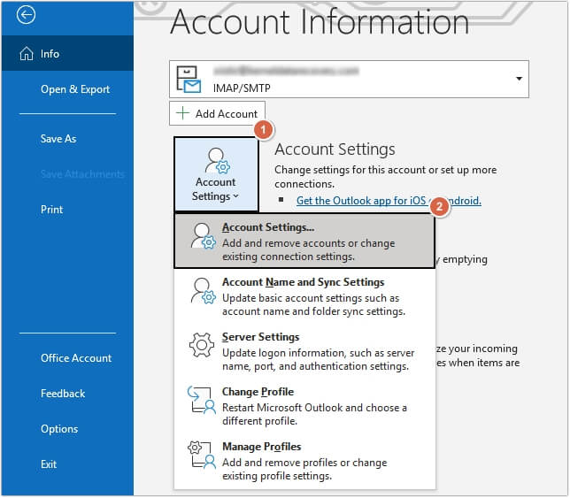Click the person-gear icon on Account Settings button
Screen dimensions: 570x498
(x=217, y=161)
